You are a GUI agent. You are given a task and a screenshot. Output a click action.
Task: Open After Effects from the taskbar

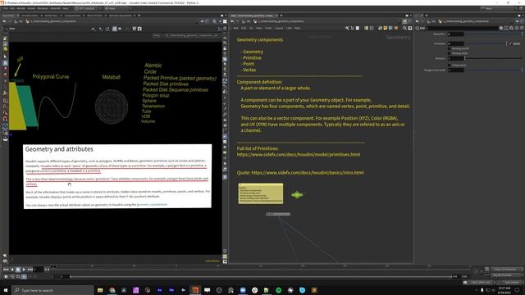tap(159, 290)
